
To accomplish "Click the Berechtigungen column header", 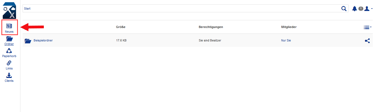I will pos(211,27).
